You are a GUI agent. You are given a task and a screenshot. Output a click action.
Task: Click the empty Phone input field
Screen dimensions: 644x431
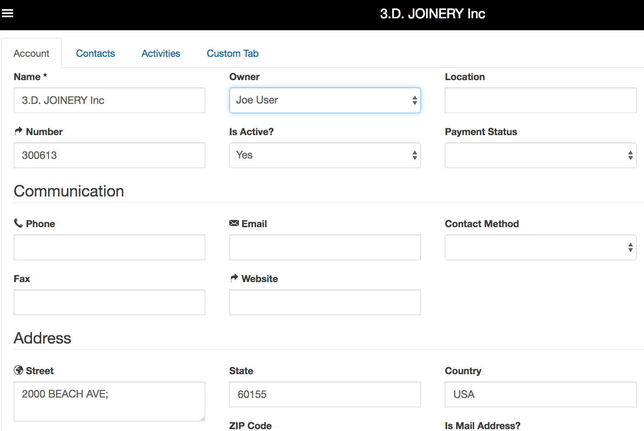[x=109, y=247]
